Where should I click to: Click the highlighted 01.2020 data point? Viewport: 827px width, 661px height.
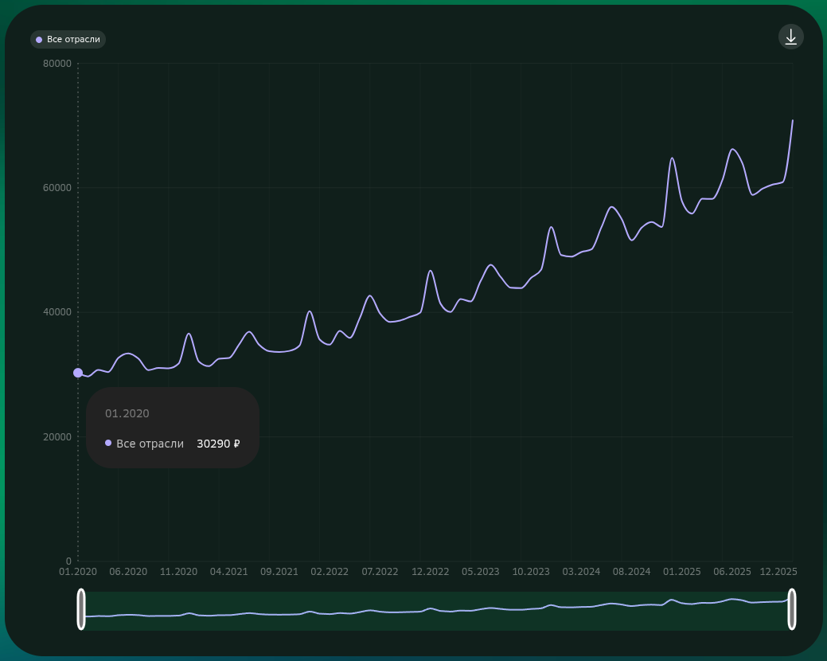tap(78, 373)
